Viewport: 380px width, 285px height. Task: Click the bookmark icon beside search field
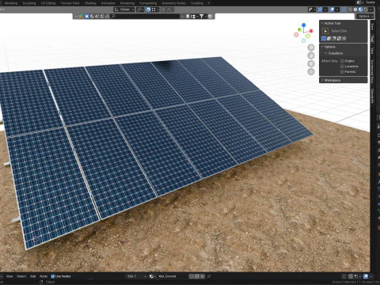click(188, 17)
